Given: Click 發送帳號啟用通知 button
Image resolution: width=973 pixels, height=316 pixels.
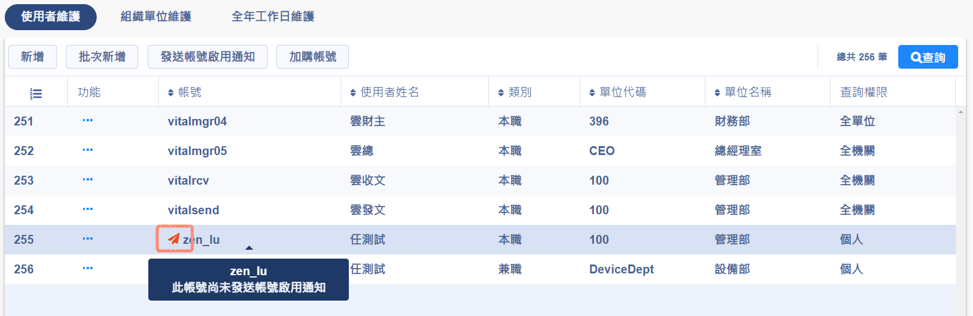Looking at the screenshot, I should tap(208, 57).
